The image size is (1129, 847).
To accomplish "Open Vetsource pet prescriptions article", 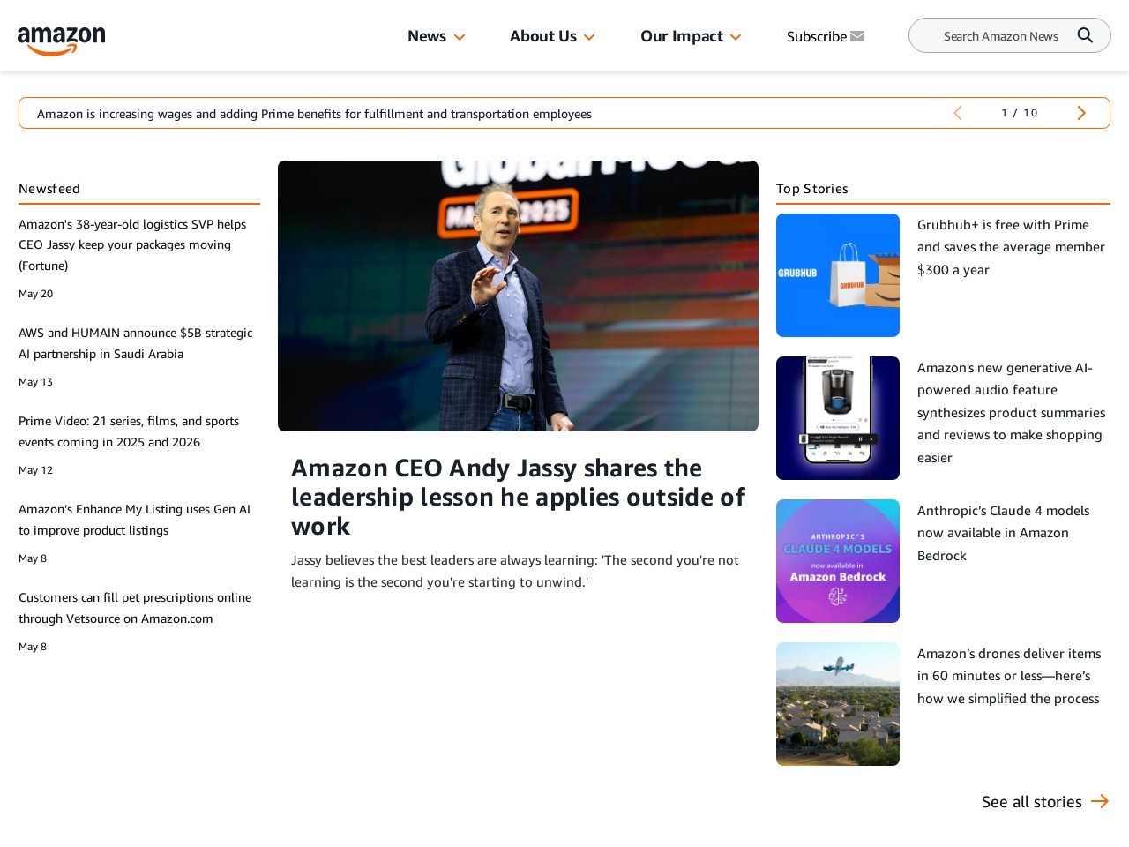I will coord(135,608).
